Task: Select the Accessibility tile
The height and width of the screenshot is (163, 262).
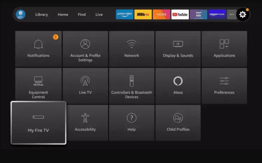Action: (x=85, y=122)
